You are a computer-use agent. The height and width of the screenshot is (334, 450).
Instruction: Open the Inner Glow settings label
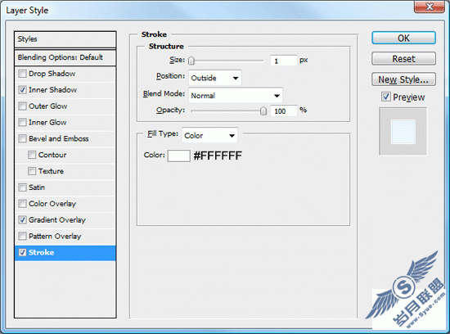(x=47, y=122)
